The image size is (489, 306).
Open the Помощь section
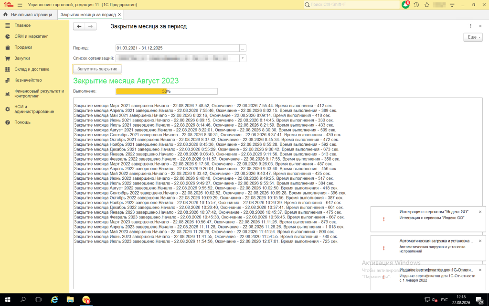22,122
